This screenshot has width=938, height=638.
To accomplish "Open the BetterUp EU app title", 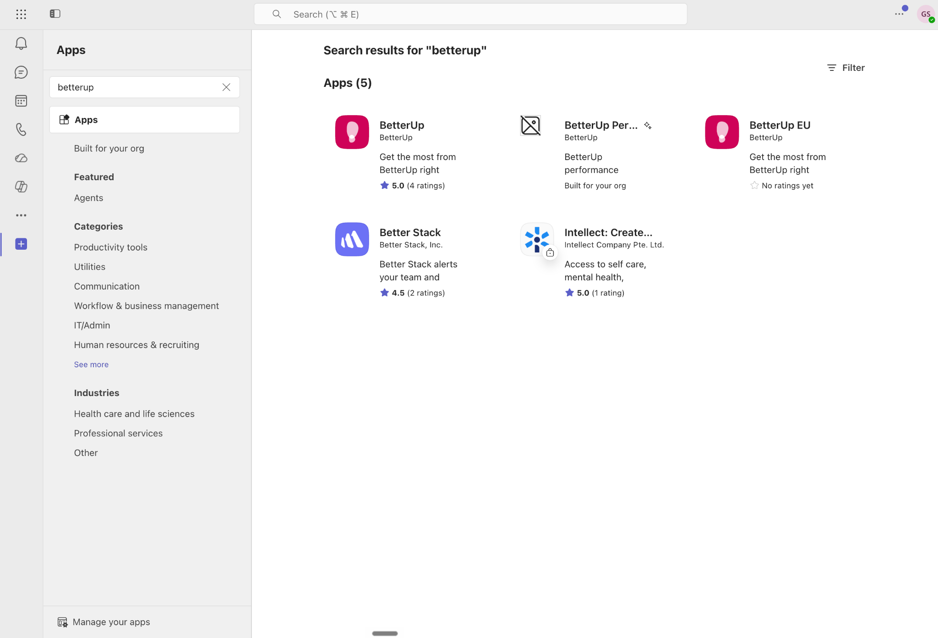I will 780,125.
